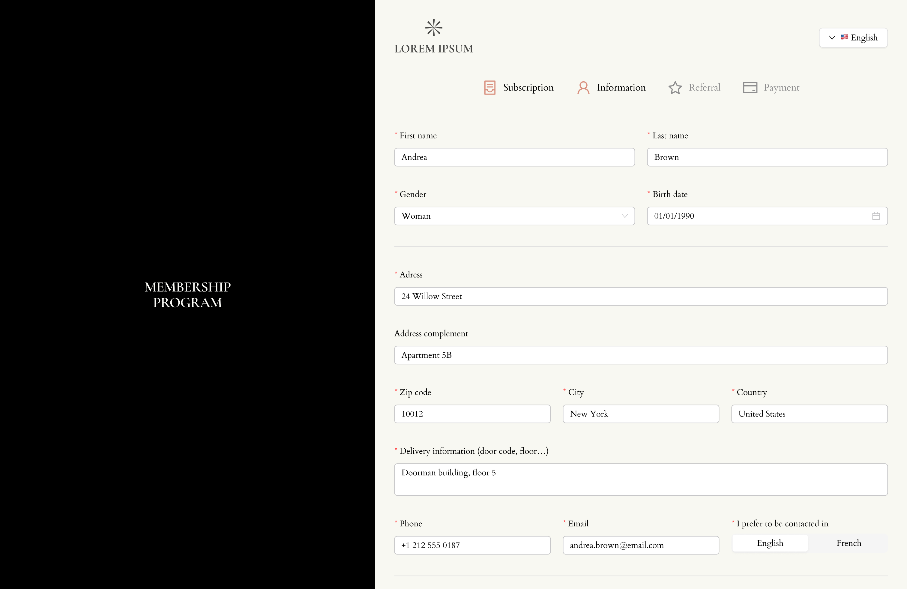Click the Subscription step label
This screenshot has height=589, width=907.
click(x=528, y=87)
